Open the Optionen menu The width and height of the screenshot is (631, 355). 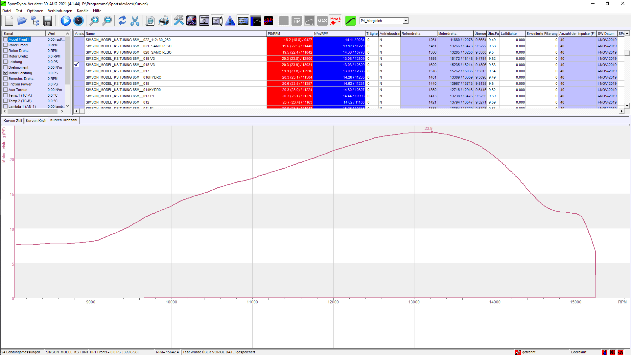[x=35, y=11]
